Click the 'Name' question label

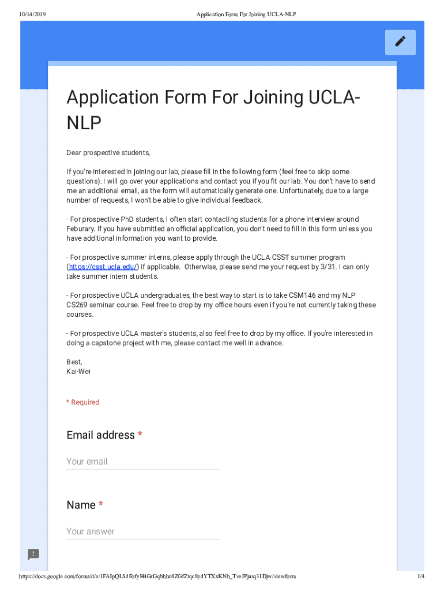(x=81, y=505)
